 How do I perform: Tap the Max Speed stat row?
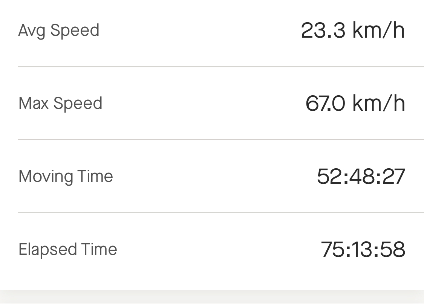point(212,103)
